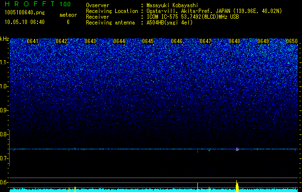Click the 0.8 kHz axis label
Image resolution: width=302 pixels, height=192 pixels.
coord(4,134)
